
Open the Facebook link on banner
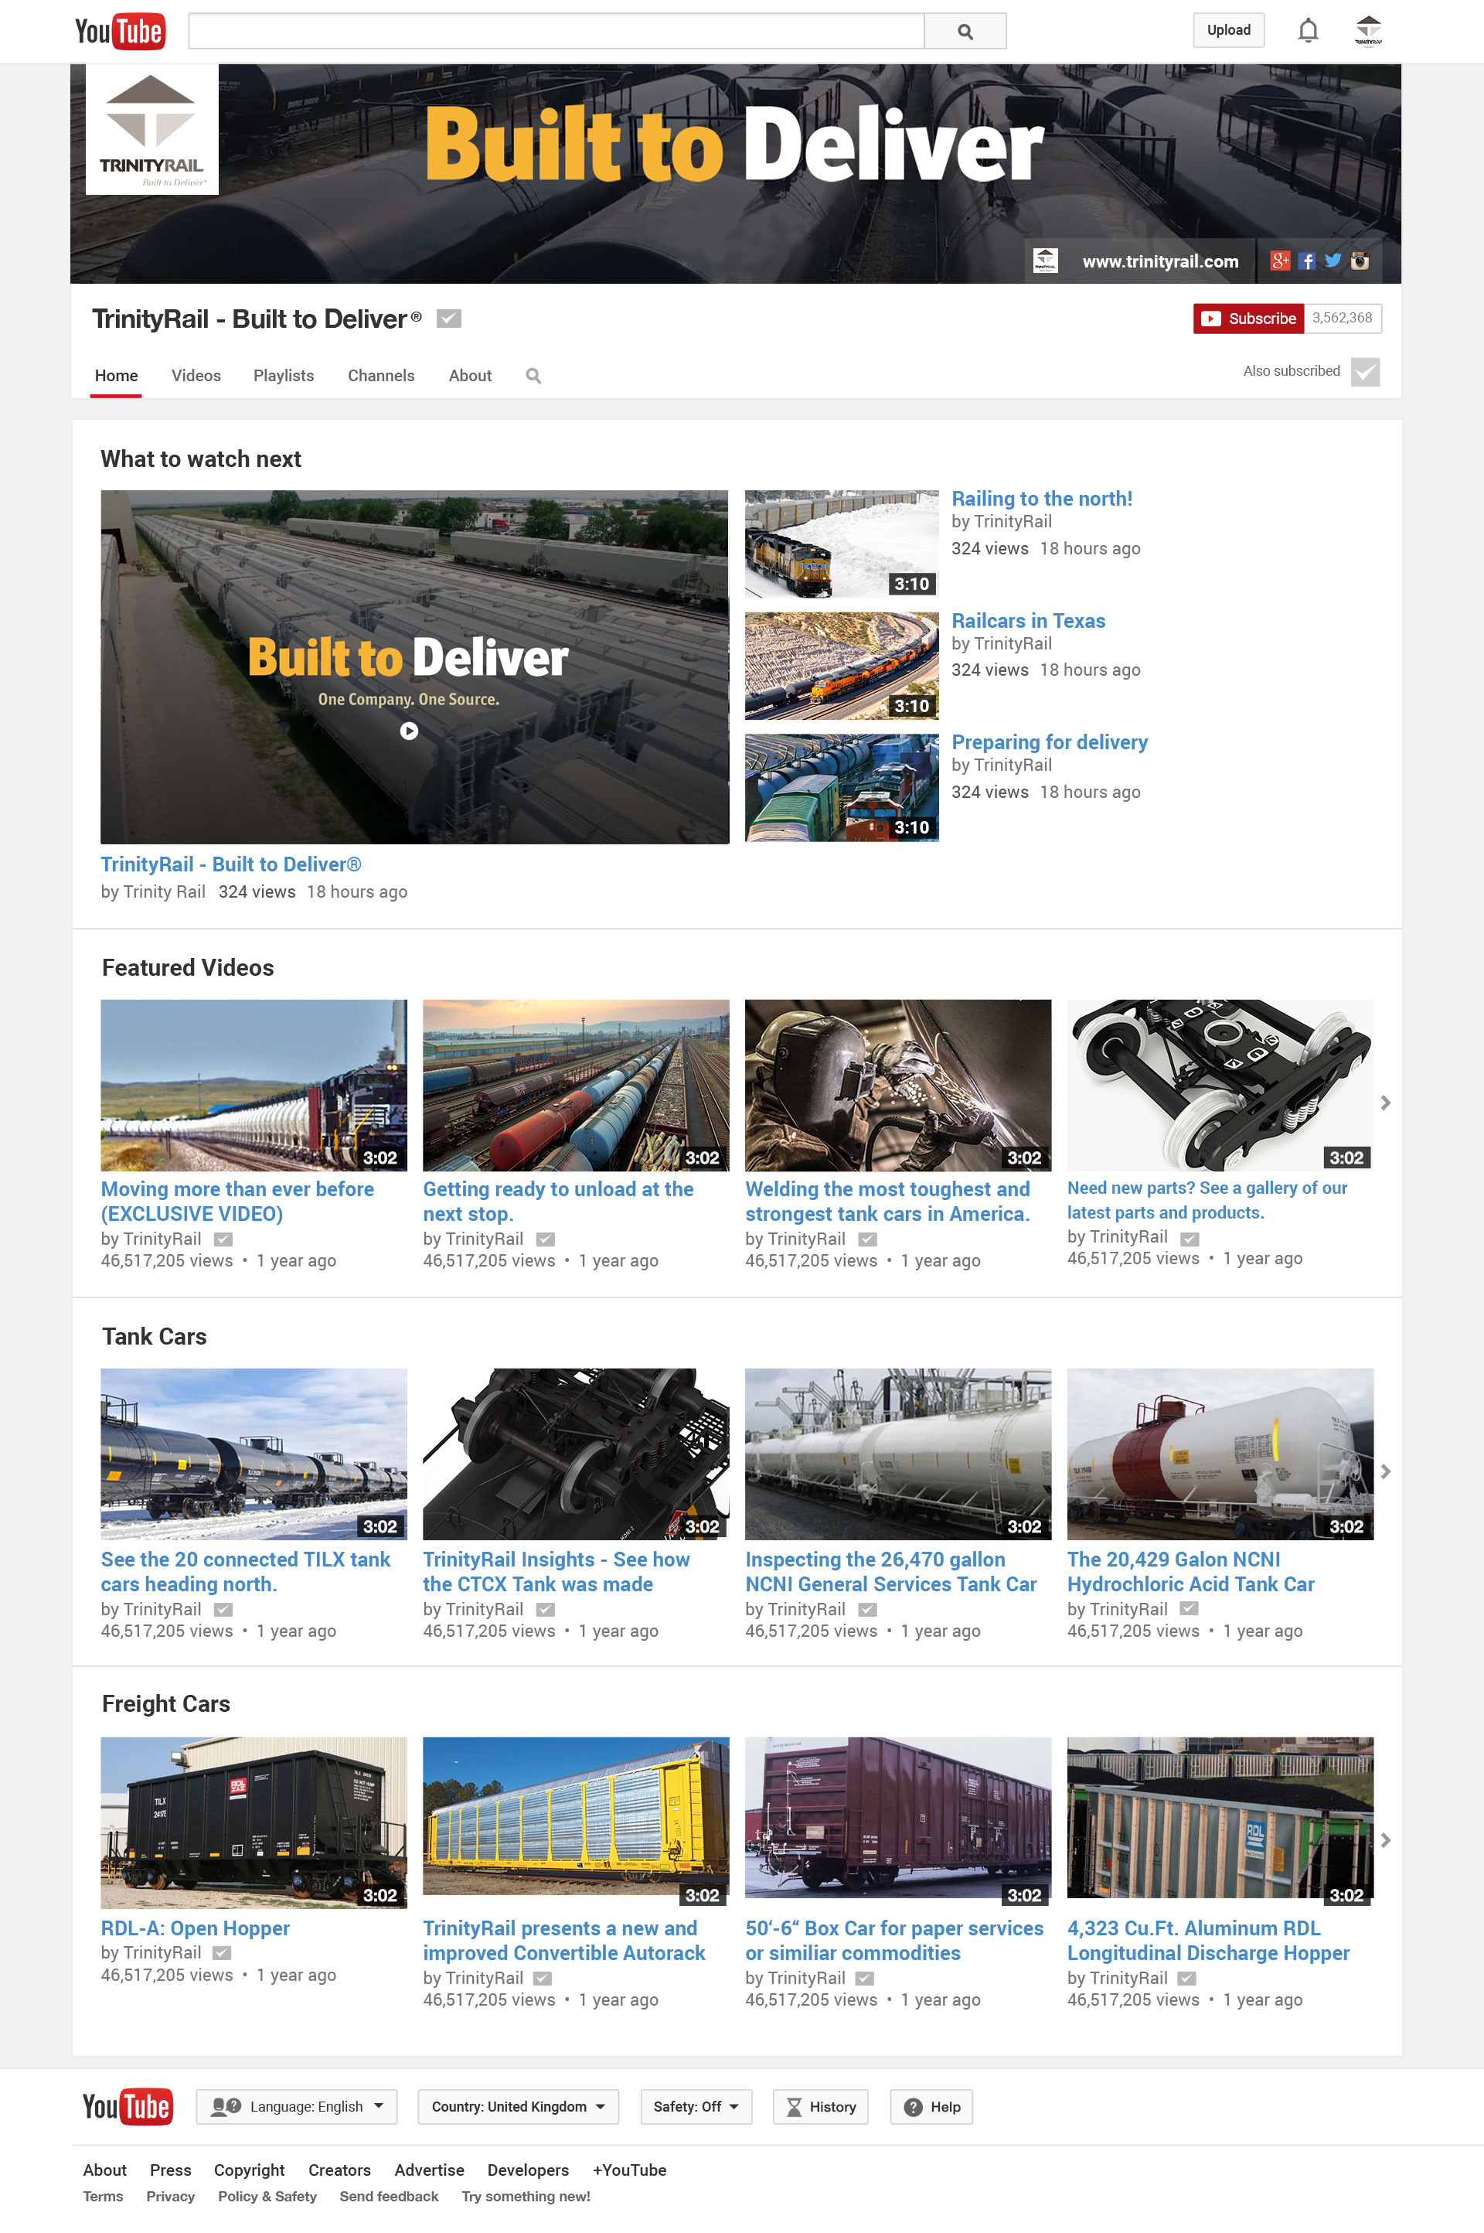[1306, 261]
